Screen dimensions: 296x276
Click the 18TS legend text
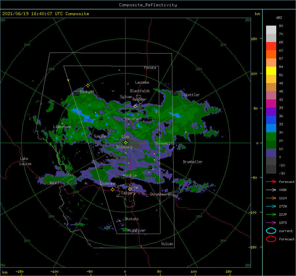(x=283, y=223)
